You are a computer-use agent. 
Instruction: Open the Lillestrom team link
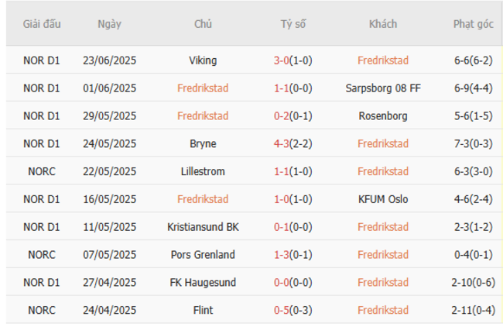(203, 171)
